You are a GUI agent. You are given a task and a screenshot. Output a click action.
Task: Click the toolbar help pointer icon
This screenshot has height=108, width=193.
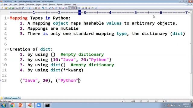click(96, 8)
